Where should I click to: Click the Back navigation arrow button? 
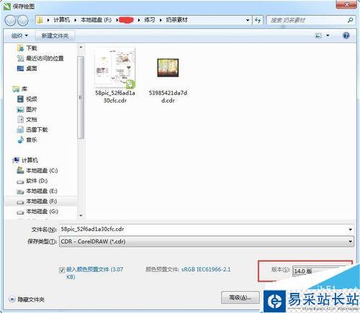[10, 20]
